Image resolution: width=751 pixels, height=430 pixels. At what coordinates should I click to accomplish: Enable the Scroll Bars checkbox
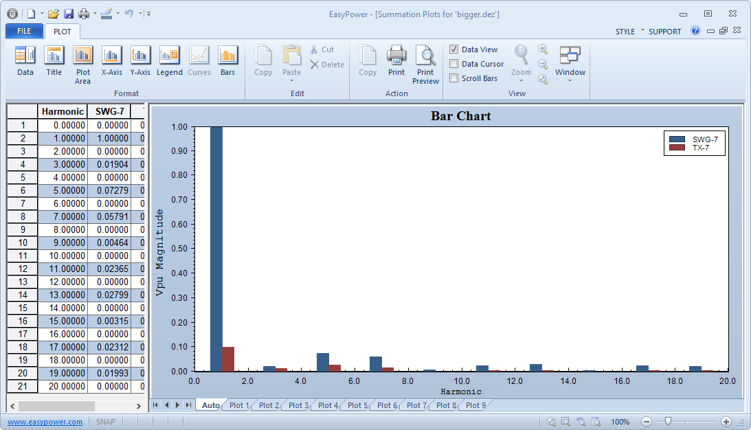[454, 78]
